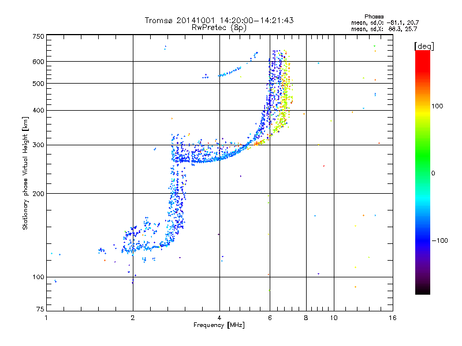The image size is (462, 346).
Task: Click the "mean, sd,X: 88.3, 25.7" line
Action: click(384, 29)
